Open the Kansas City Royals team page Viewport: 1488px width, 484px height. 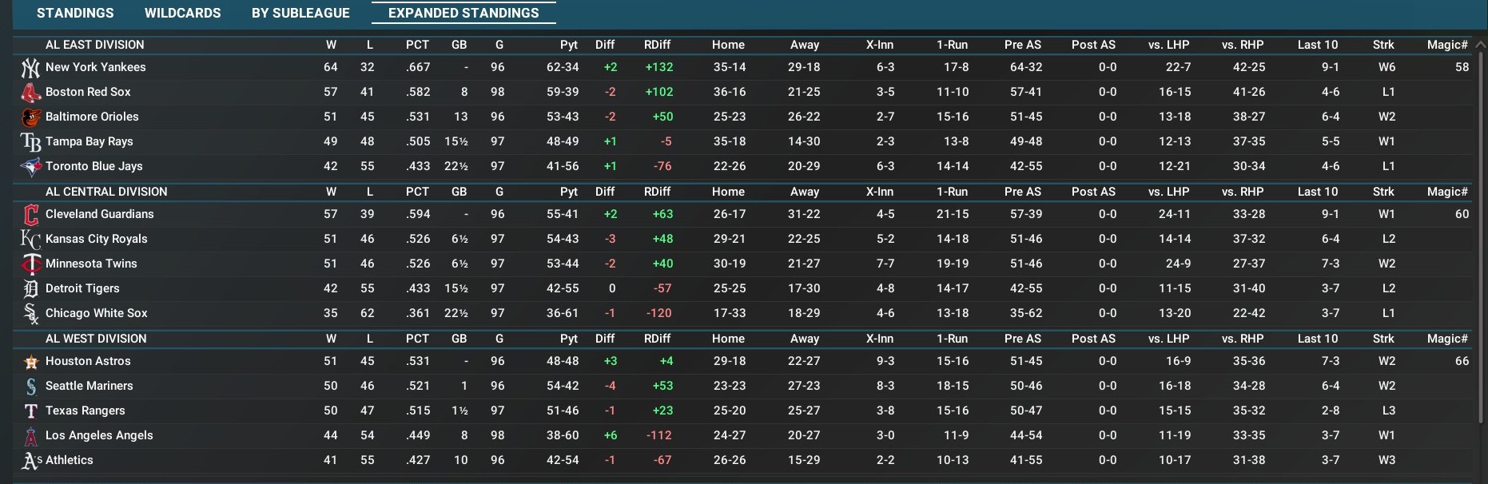(x=97, y=239)
